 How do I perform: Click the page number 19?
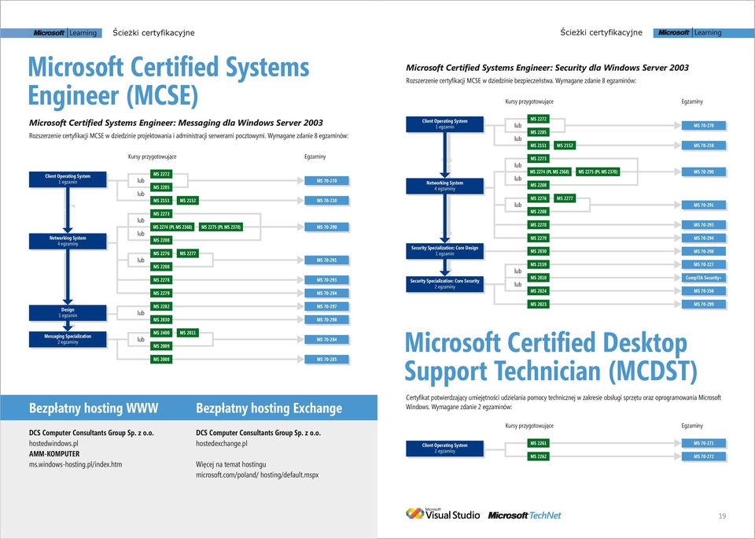(722, 516)
